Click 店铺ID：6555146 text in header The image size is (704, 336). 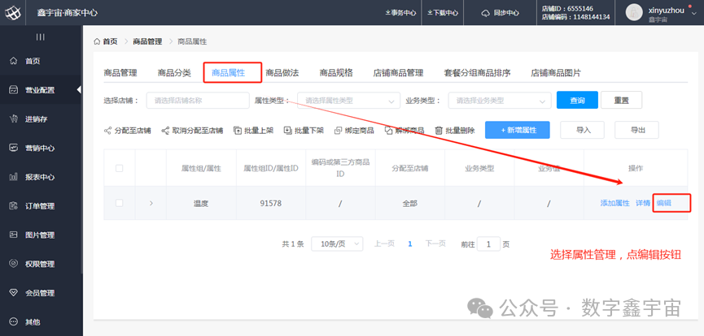(x=567, y=8)
